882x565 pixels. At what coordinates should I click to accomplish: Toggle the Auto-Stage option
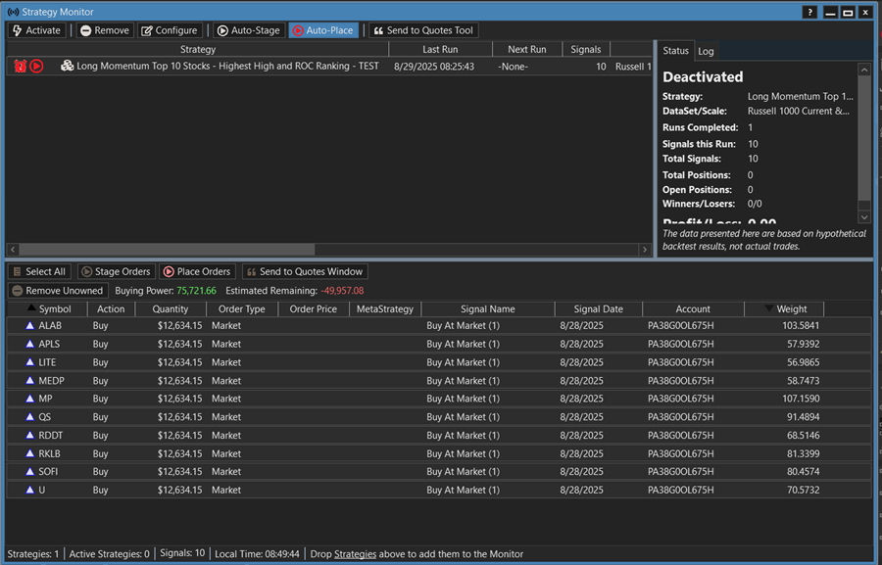248,30
